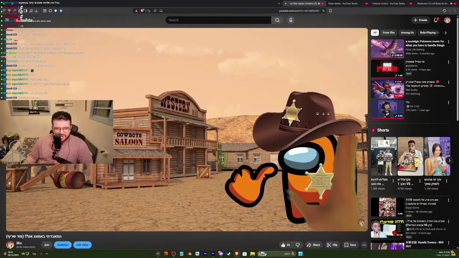Screen dimensions: 459x258
Task: Open video Analytics
Action: pos(63,245)
